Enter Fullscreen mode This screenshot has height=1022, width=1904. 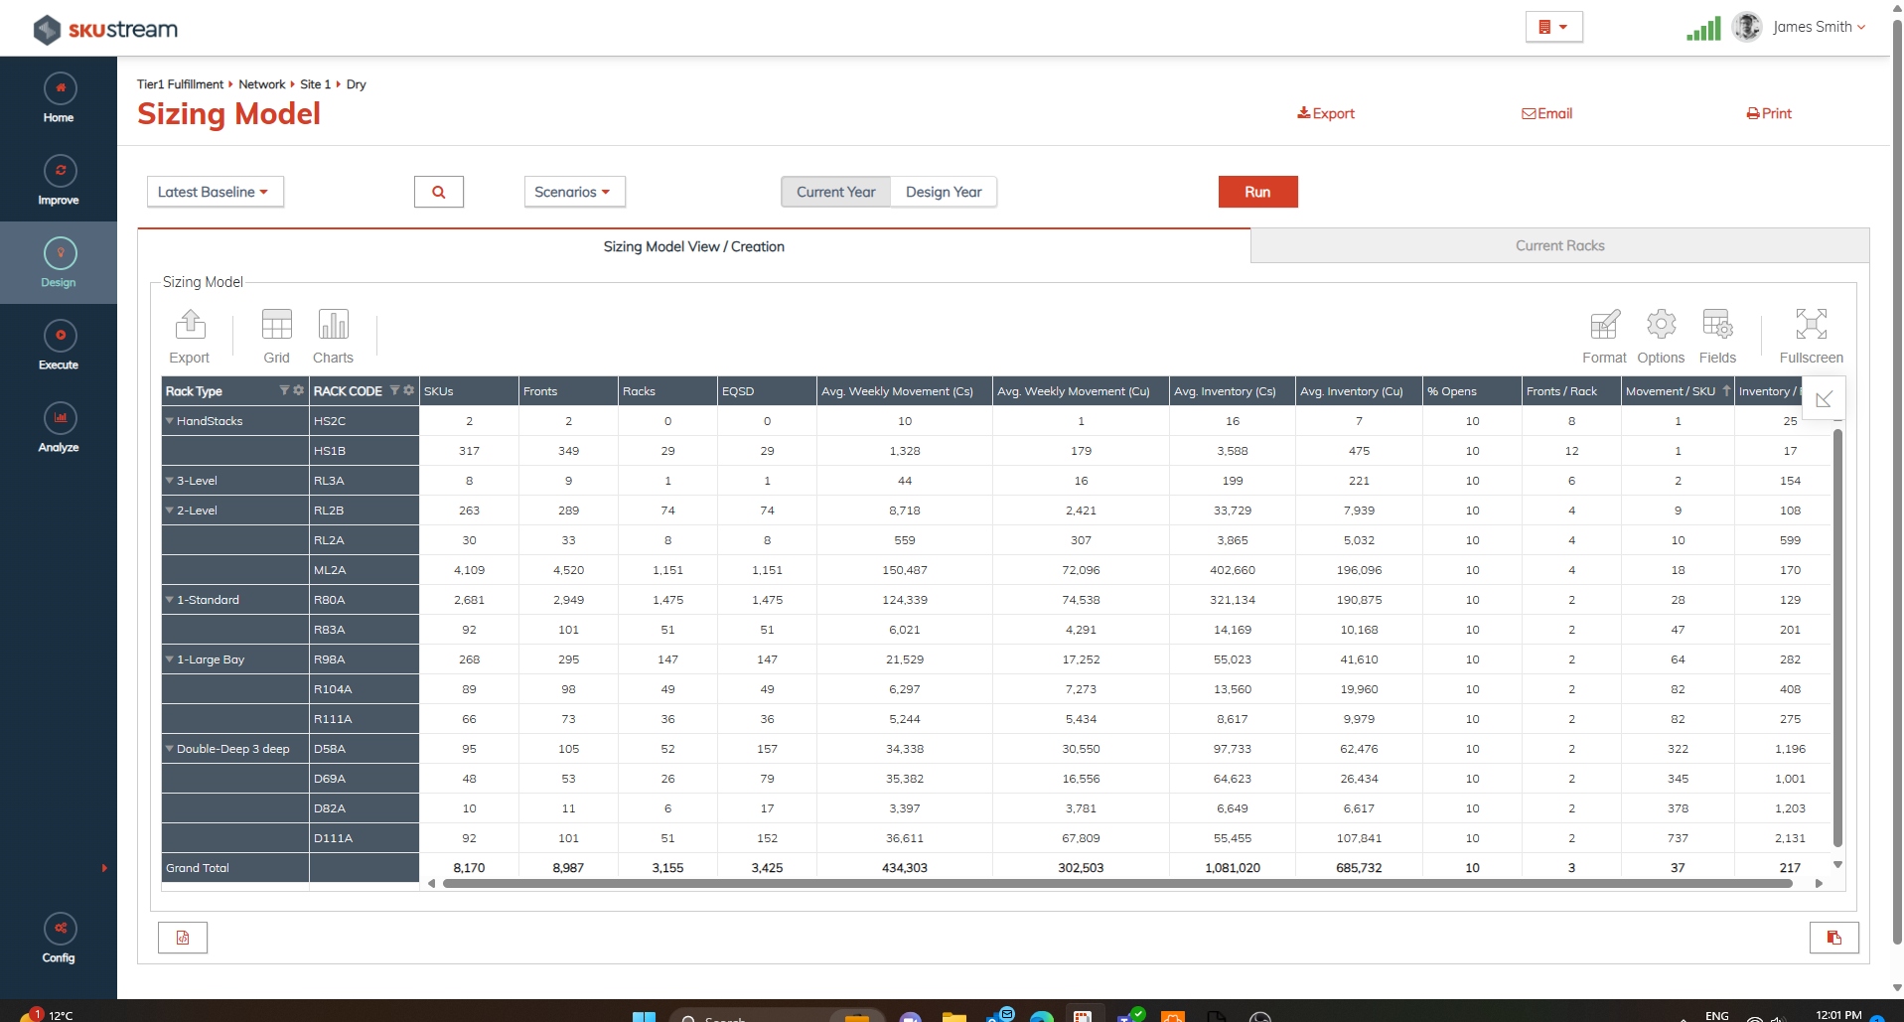point(1811,337)
